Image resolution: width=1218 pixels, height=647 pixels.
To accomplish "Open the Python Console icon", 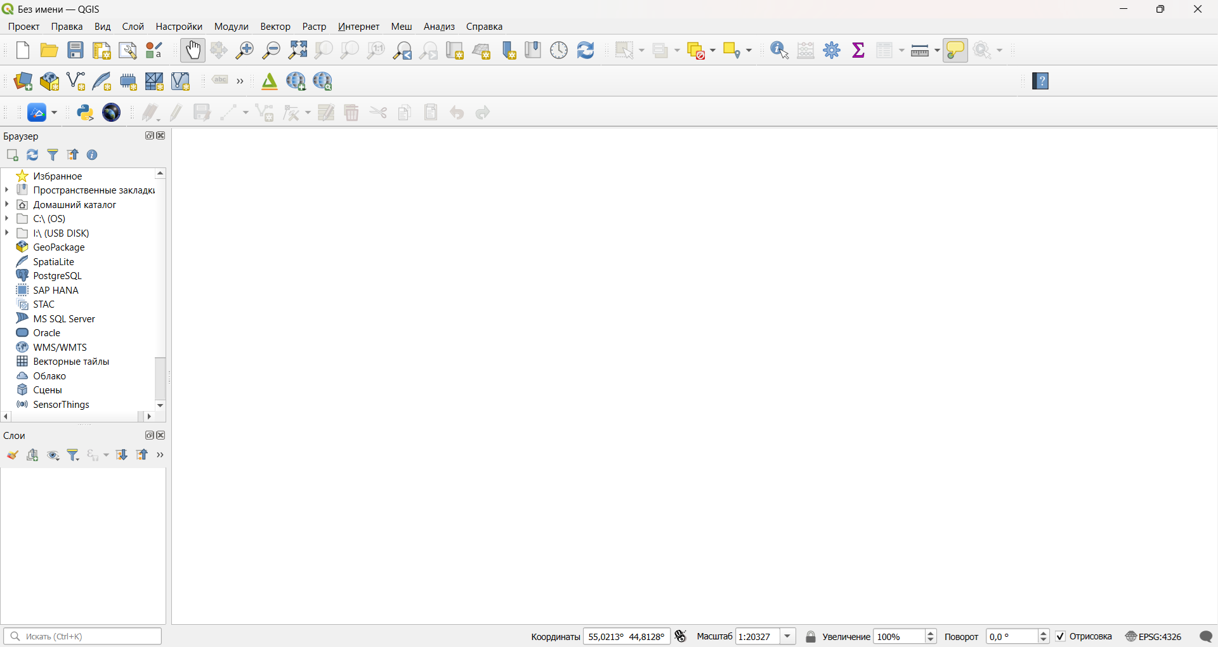I will click(85, 113).
